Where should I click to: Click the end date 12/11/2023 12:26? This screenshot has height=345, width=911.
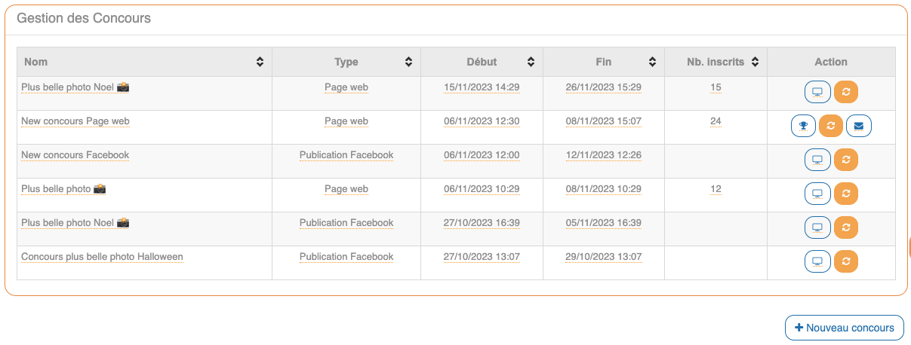tap(603, 155)
